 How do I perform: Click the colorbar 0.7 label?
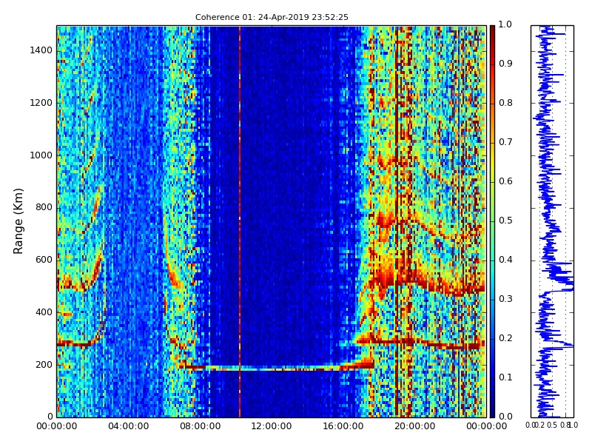[x=505, y=142]
